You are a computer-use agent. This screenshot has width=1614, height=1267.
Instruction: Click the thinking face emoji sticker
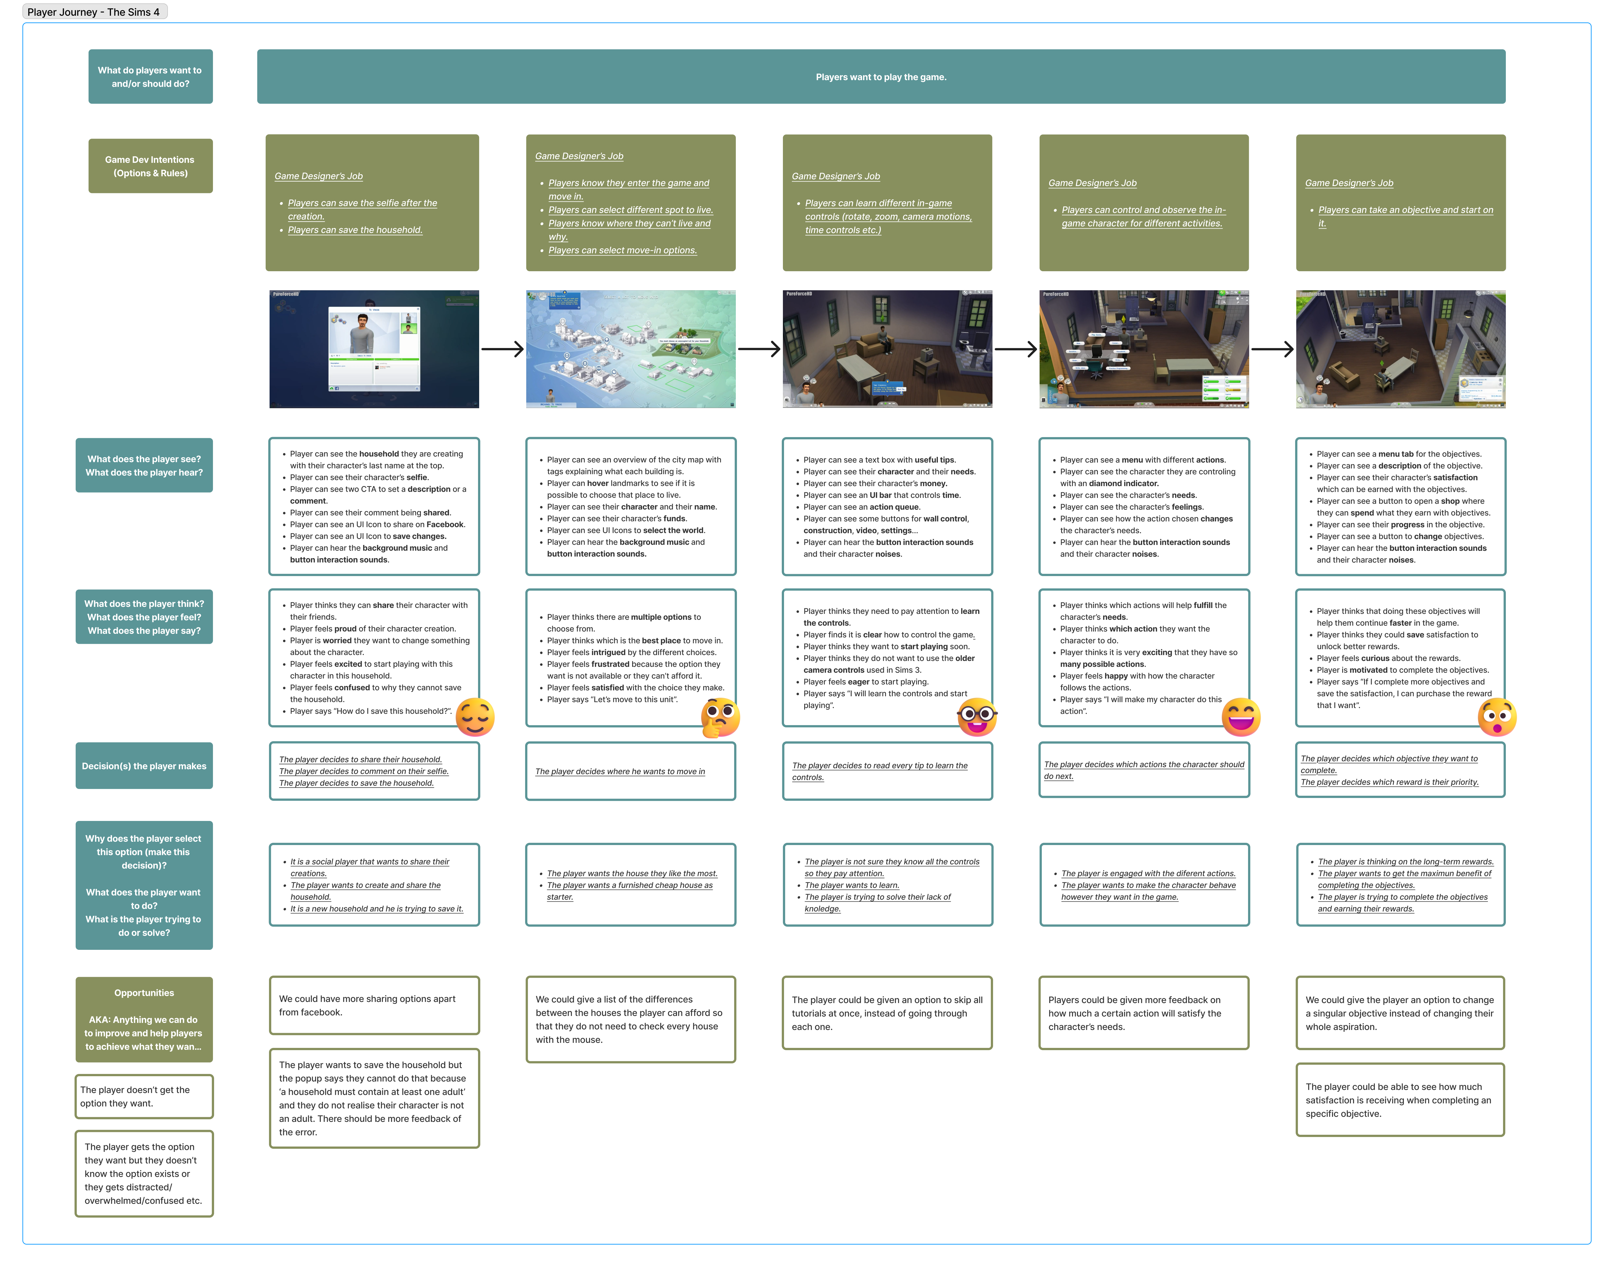coord(720,717)
